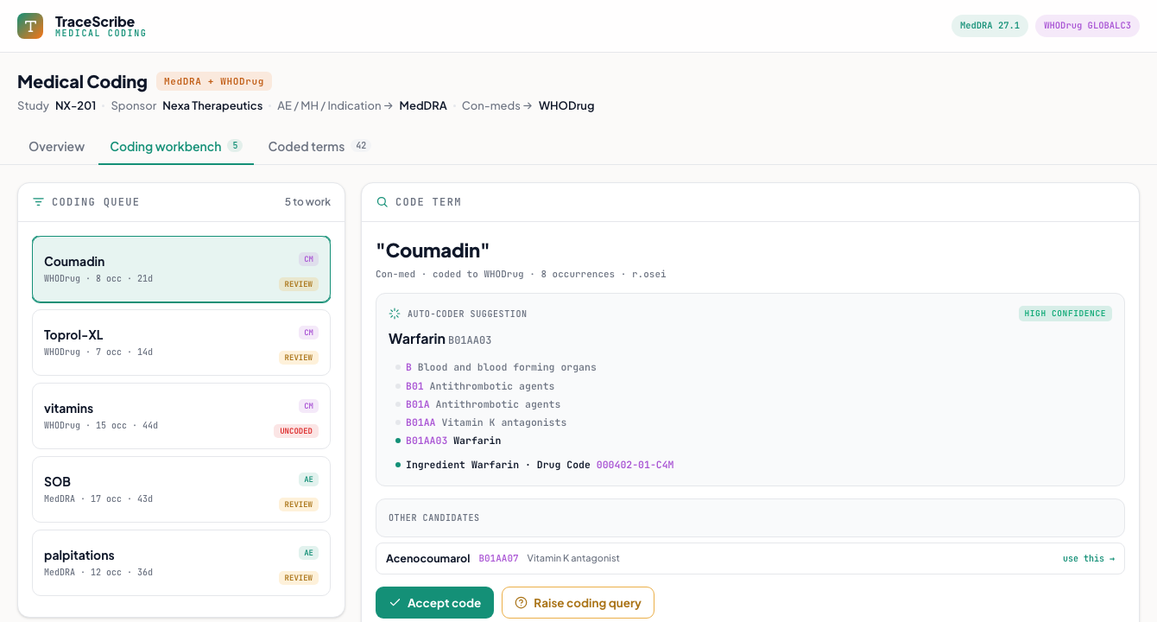This screenshot has height=622, width=1157.
Task: Click the Accept code button
Action: point(434,603)
